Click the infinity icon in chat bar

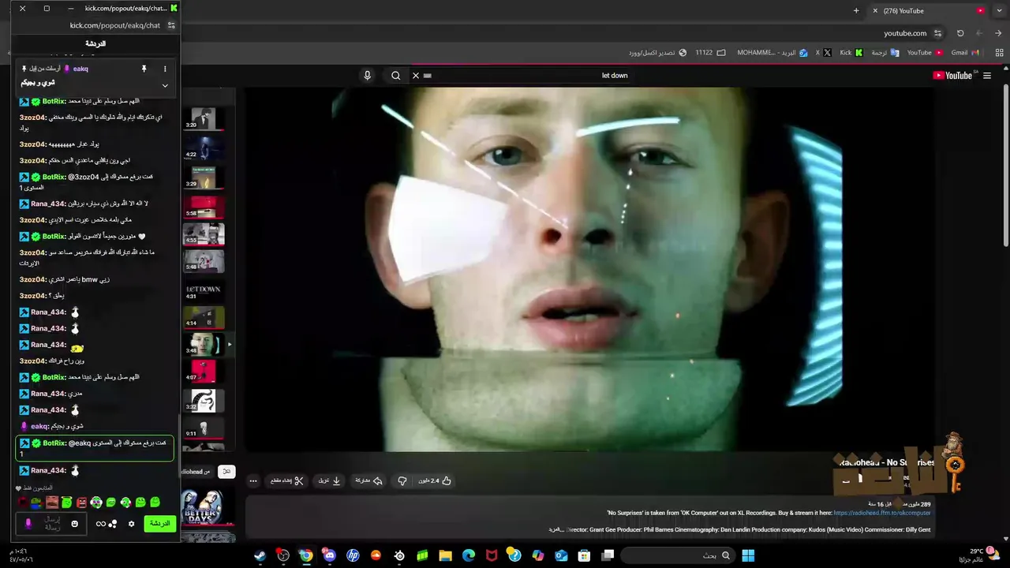click(100, 524)
